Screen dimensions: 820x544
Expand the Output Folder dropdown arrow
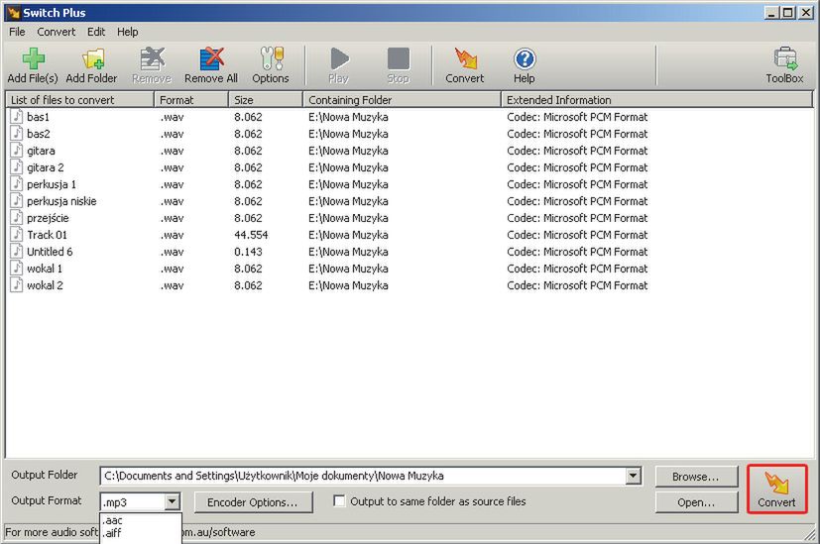633,476
